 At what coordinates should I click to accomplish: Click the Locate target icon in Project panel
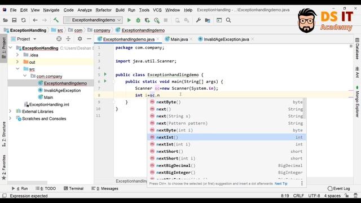[x=59, y=39]
